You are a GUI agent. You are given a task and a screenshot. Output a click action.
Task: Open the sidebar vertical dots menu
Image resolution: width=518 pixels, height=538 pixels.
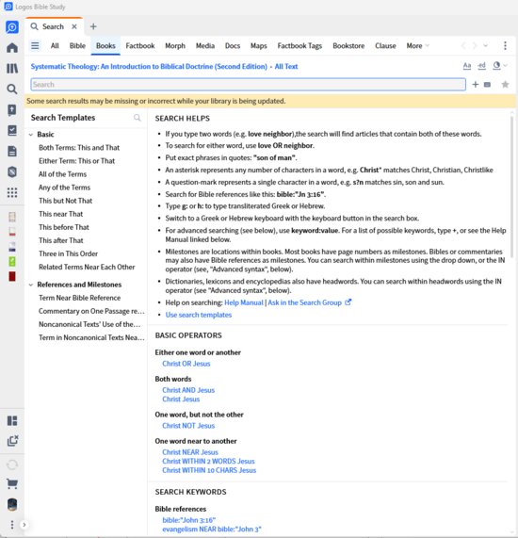coord(12,525)
